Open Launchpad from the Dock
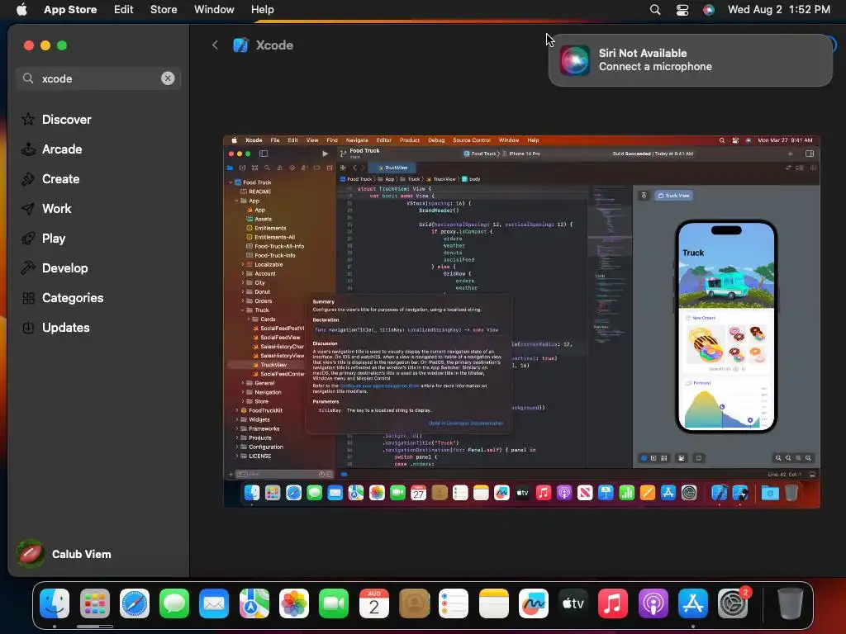846x634 pixels. pos(94,603)
